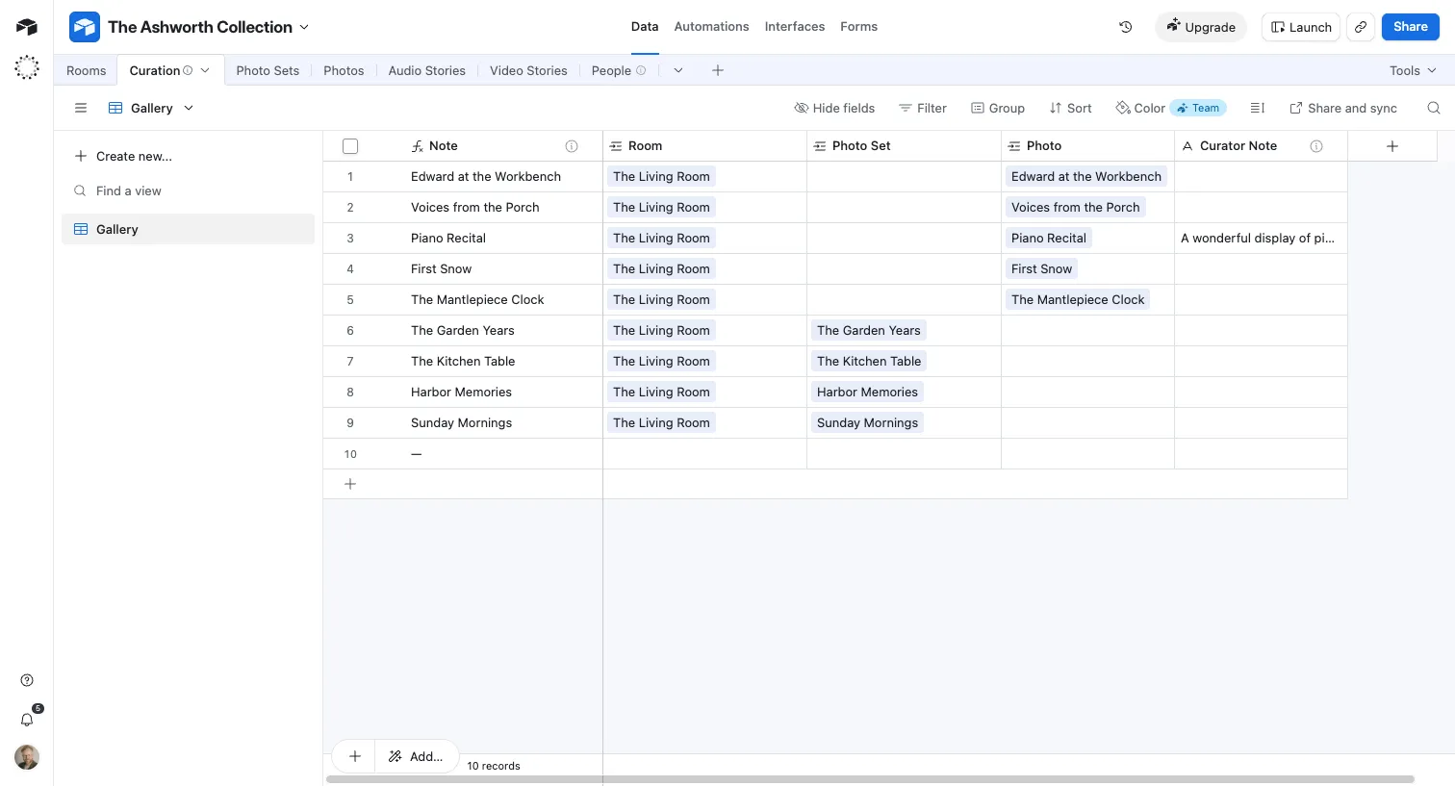
Task: Click the 'Sunday Mornings' photo set chip
Action: click(867, 422)
